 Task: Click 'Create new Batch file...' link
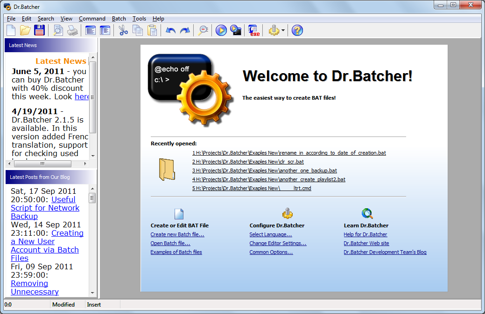(x=177, y=234)
